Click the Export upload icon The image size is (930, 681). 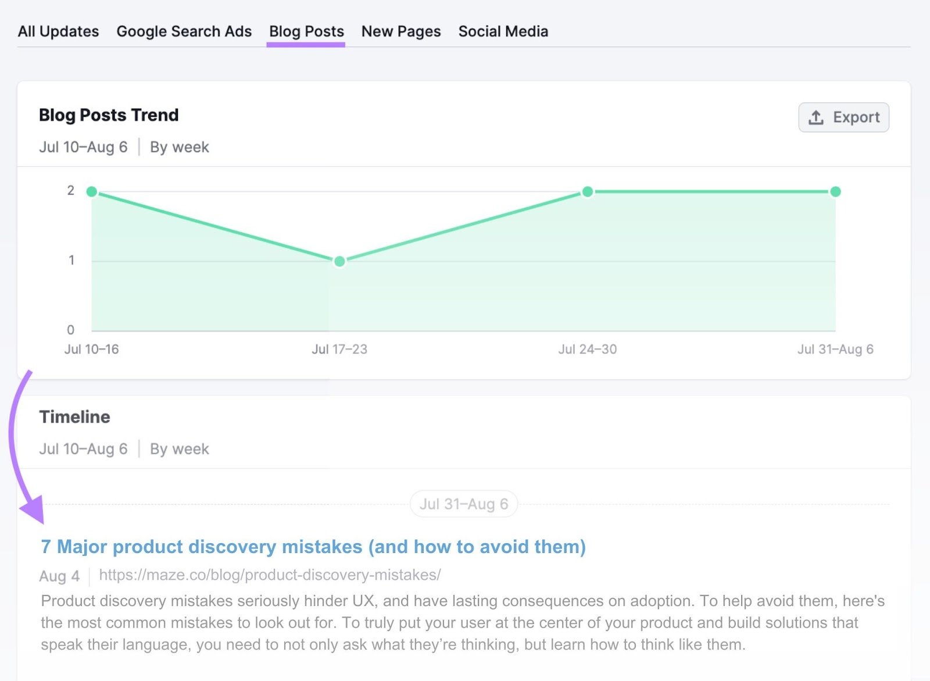(x=816, y=117)
